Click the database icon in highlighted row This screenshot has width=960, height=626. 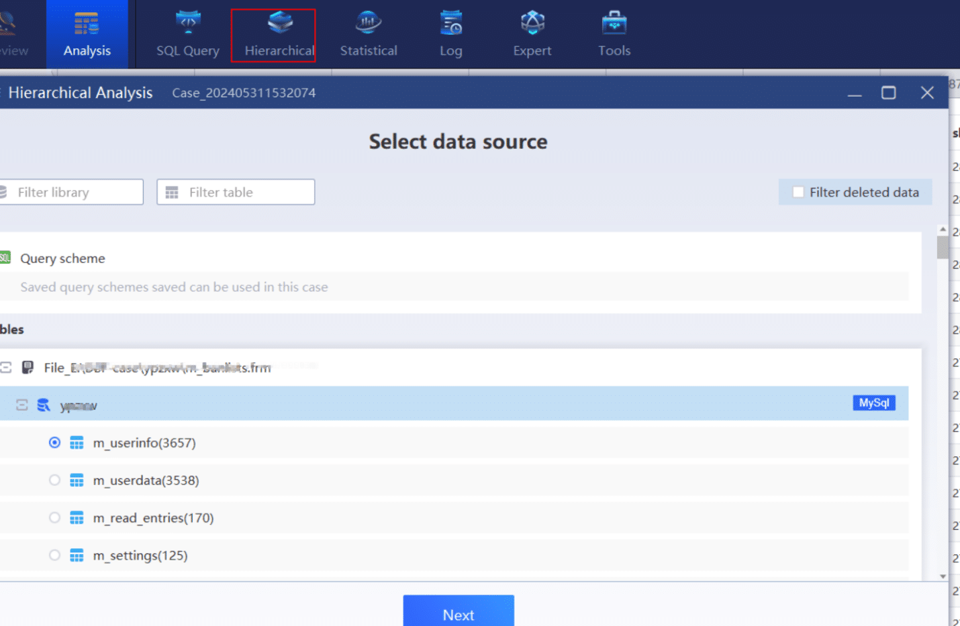point(44,405)
